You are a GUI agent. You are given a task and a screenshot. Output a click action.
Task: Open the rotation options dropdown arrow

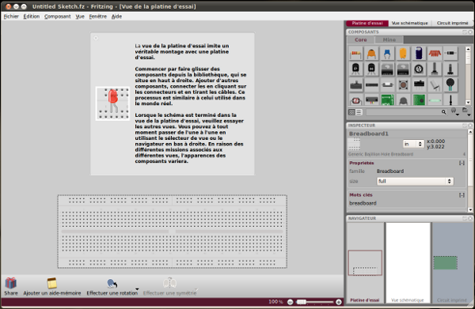[x=137, y=289]
